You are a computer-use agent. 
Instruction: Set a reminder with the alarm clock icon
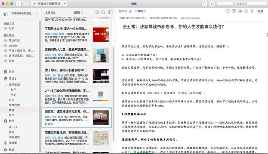228,11
